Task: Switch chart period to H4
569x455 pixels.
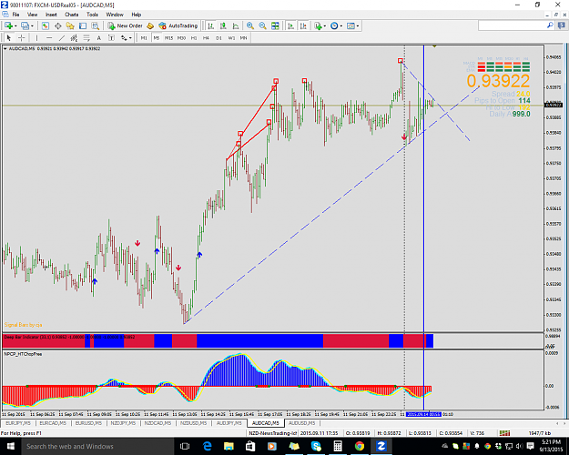Action: coord(206,37)
